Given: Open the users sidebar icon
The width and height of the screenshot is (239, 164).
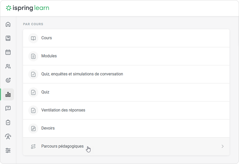Looking at the screenshot, I should pyautogui.click(x=8, y=66).
